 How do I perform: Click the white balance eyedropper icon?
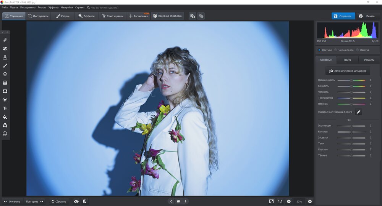(358, 112)
